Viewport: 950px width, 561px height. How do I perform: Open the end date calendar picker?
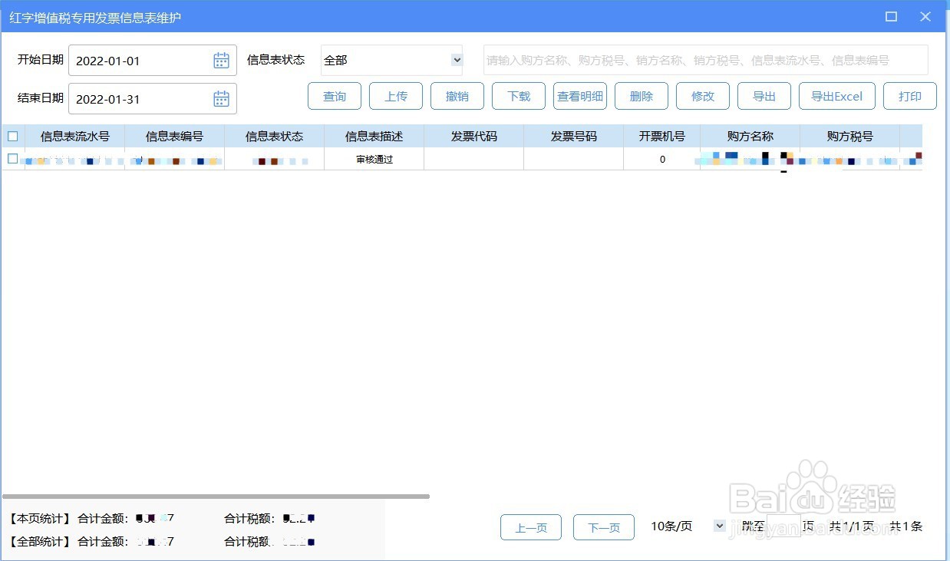pos(221,98)
